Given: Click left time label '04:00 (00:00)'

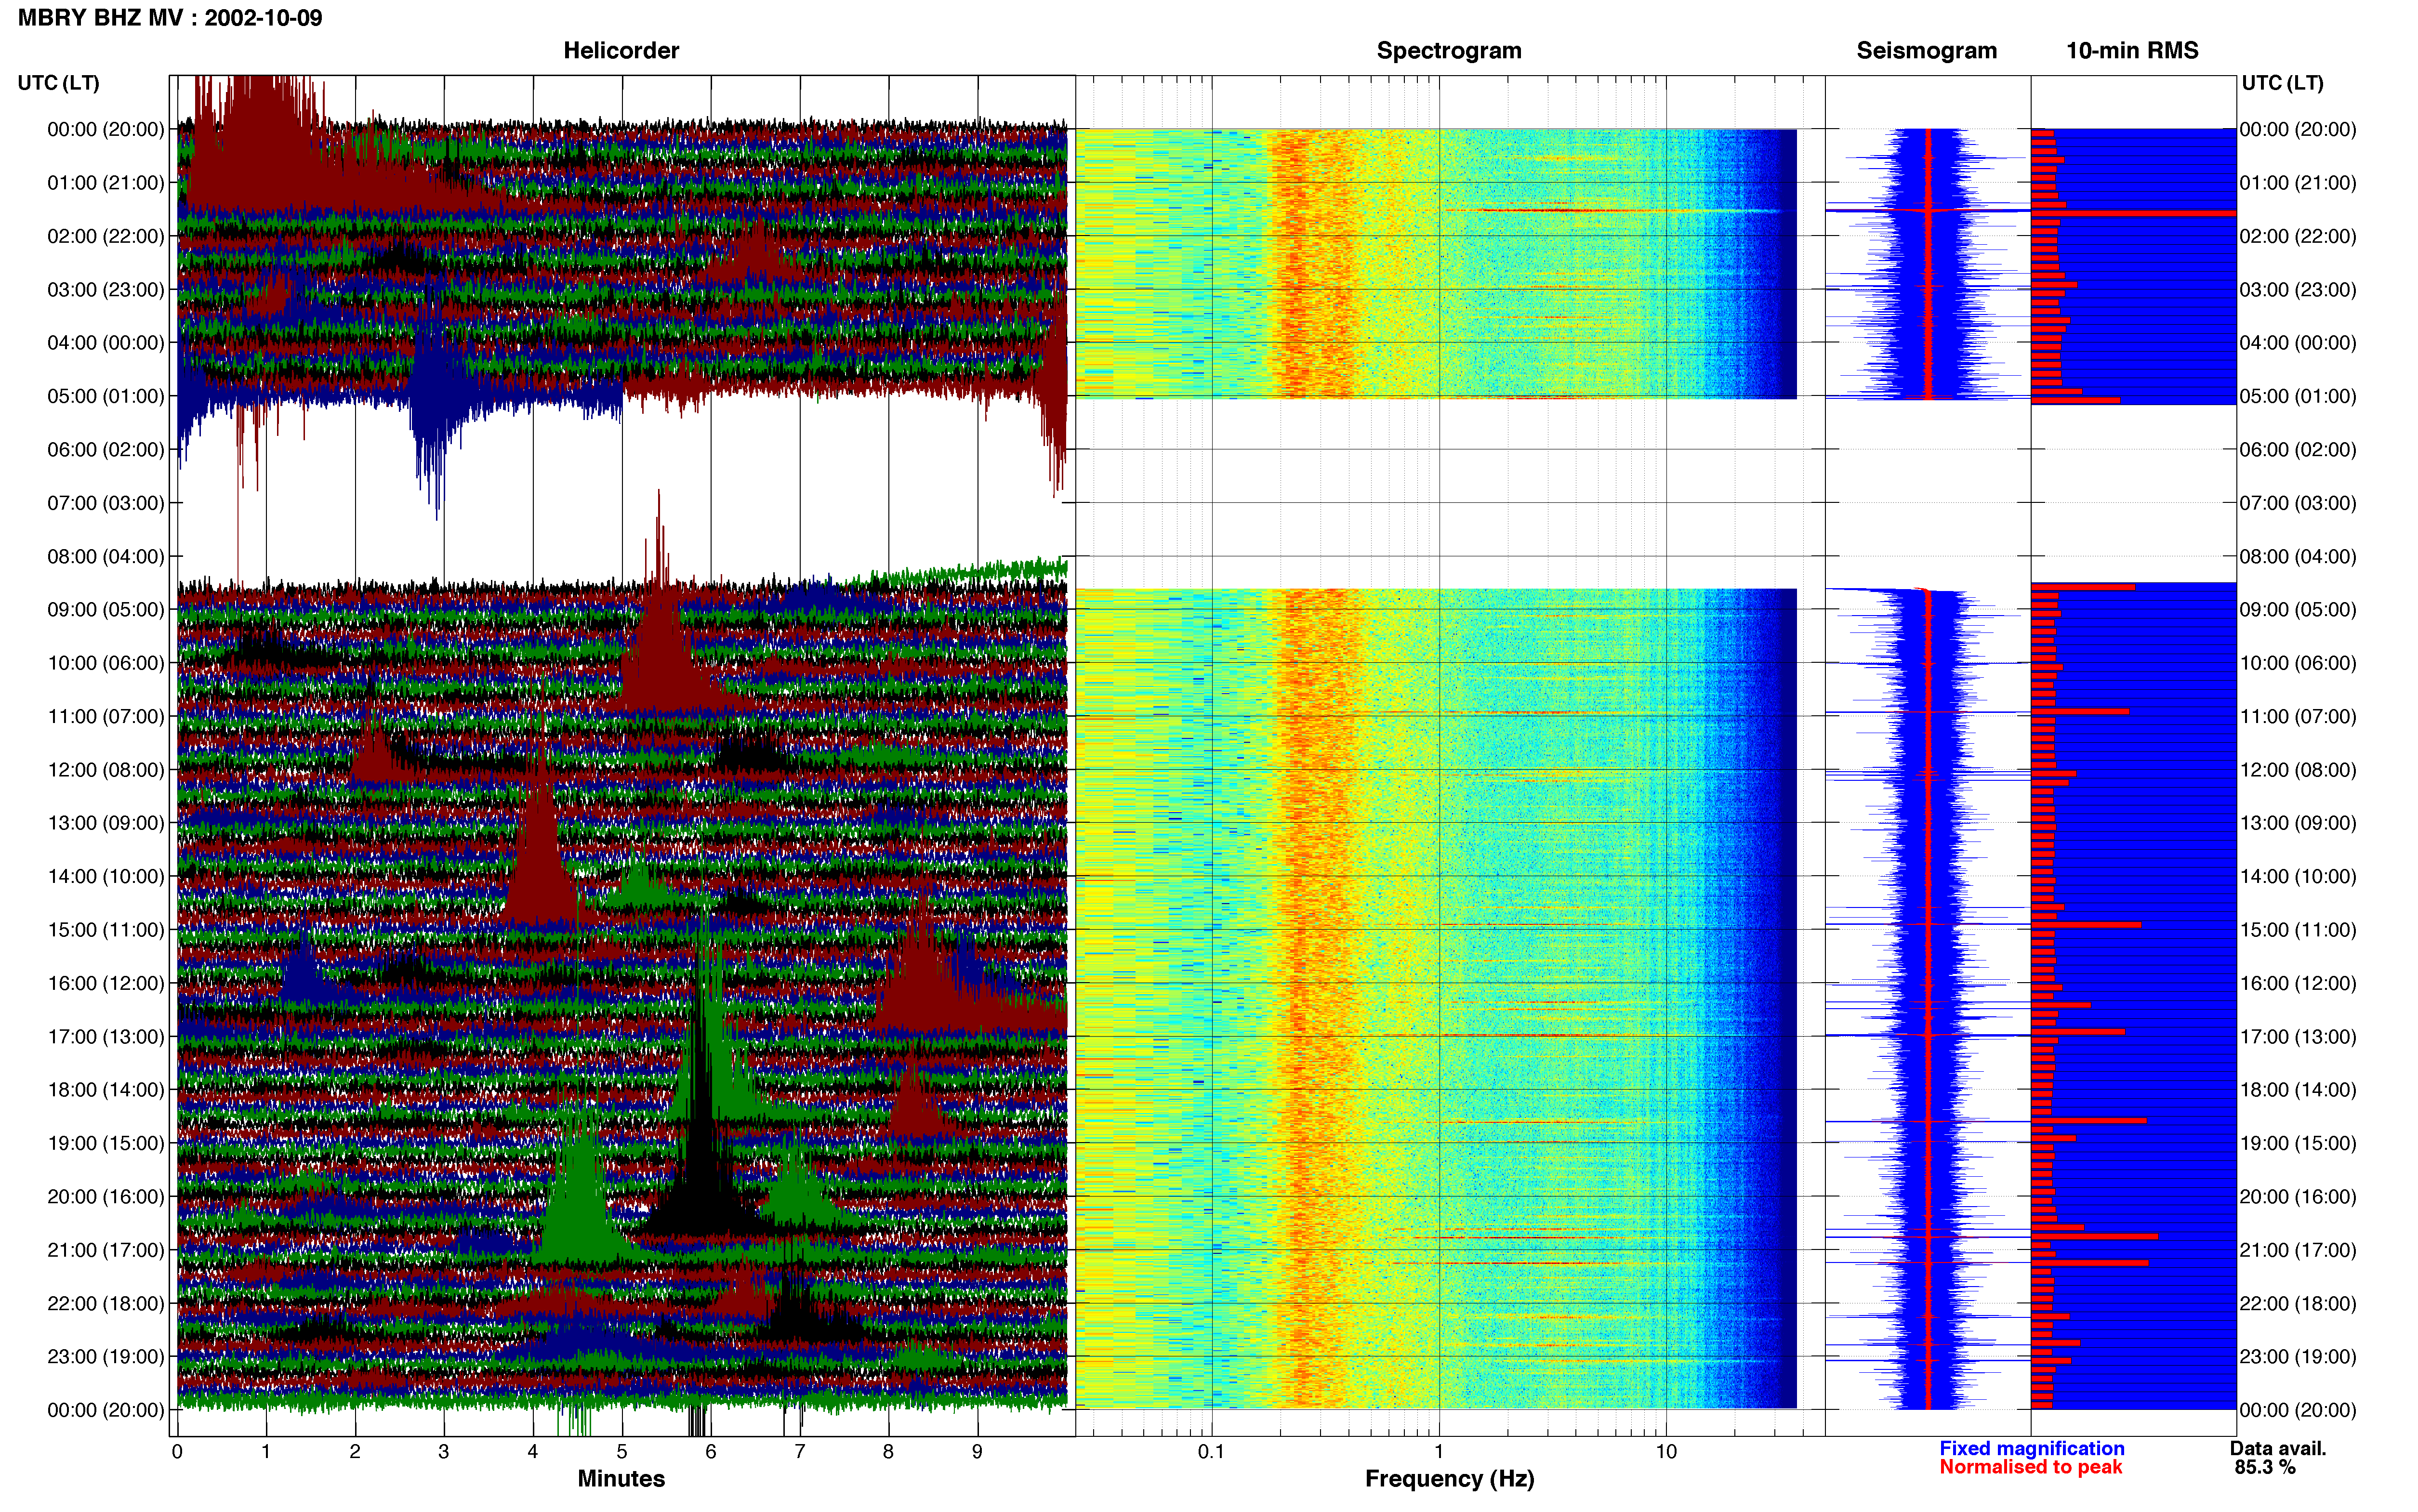Looking at the screenshot, I should pos(106,343).
